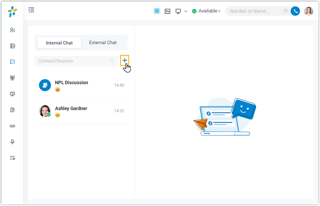Open Recordings via the microphone icon

tap(12, 142)
